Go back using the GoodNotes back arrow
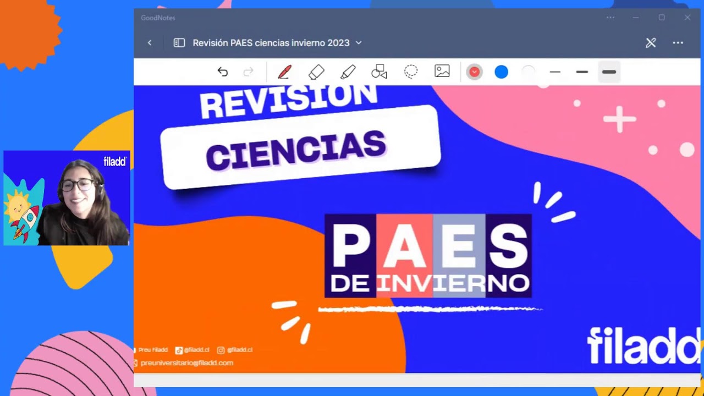The image size is (704, 396). (150, 43)
